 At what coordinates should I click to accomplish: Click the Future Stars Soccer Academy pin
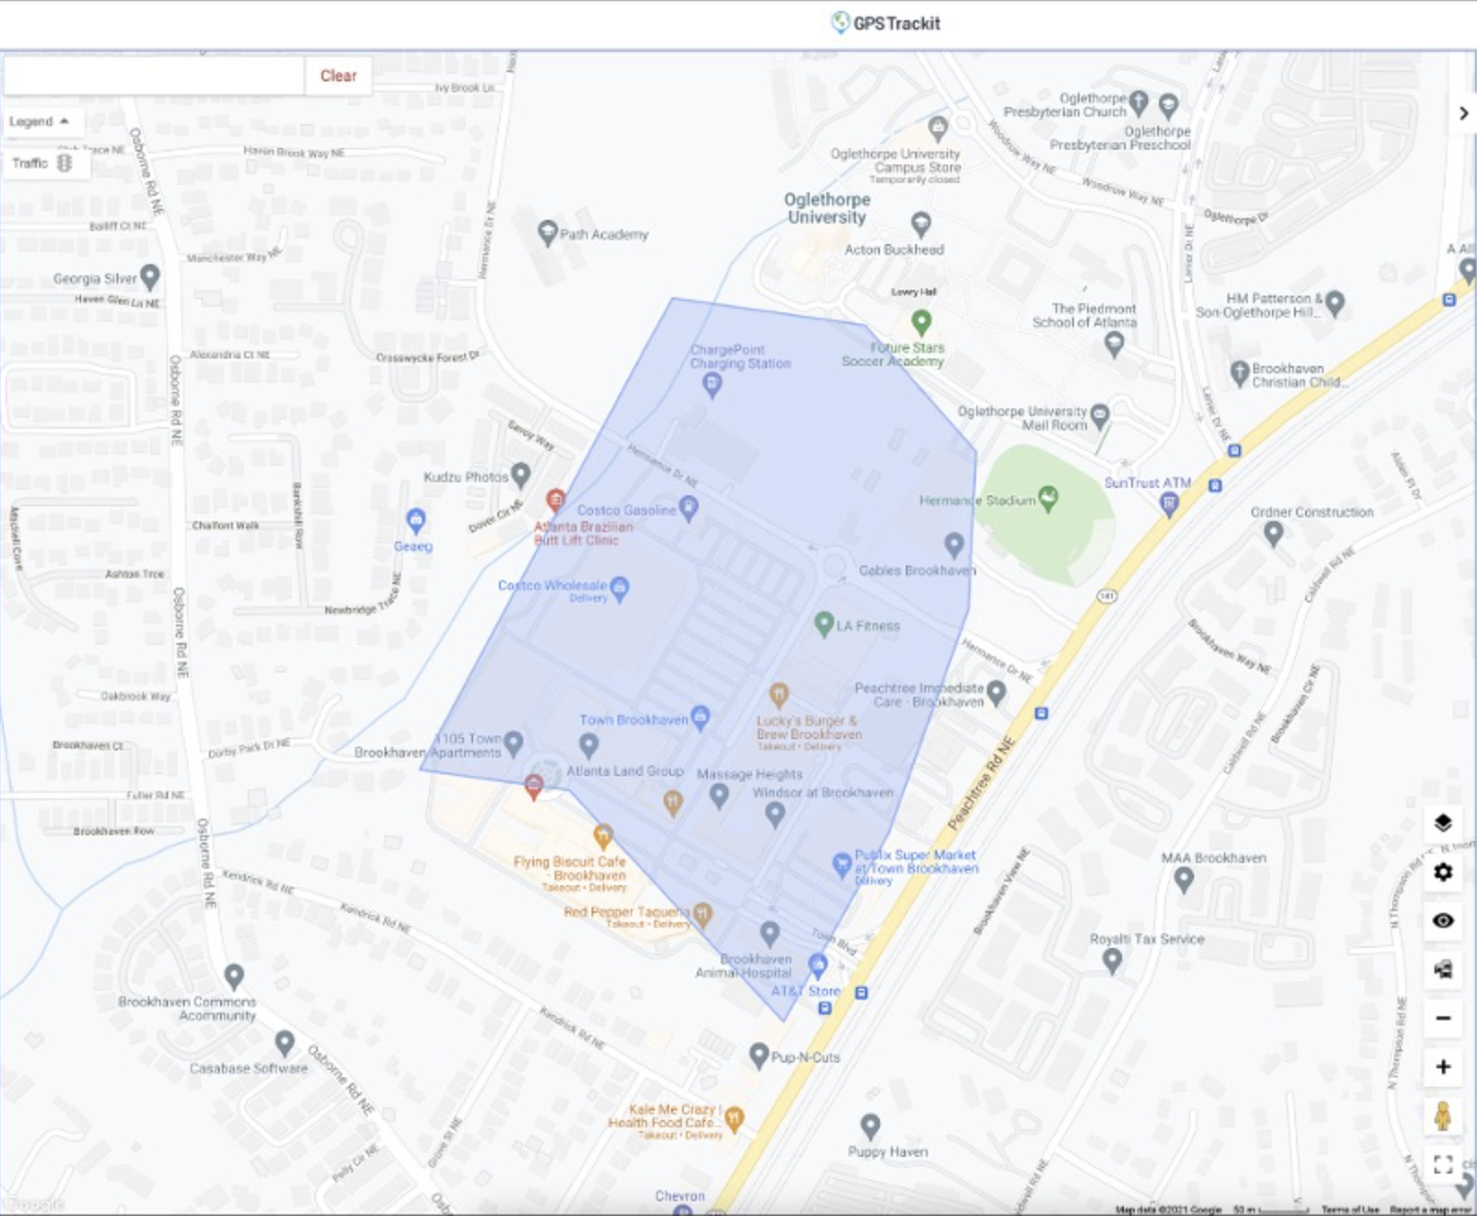[x=921, y=322]
